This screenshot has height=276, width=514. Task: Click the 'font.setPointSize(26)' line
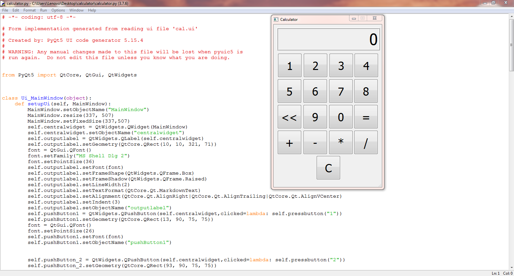point(61,231)
